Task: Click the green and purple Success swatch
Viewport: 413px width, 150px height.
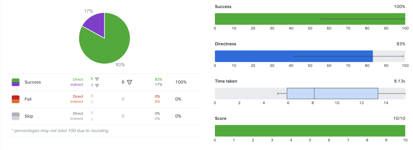Action: coord(16,82)
